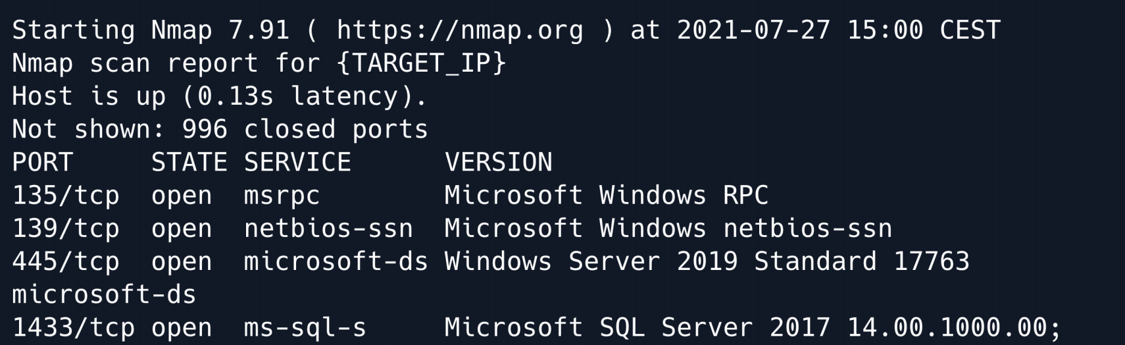This screenshot has width=1125, height=345.
Task: Select the 135/tcp port entry
Action: [66, 196]
